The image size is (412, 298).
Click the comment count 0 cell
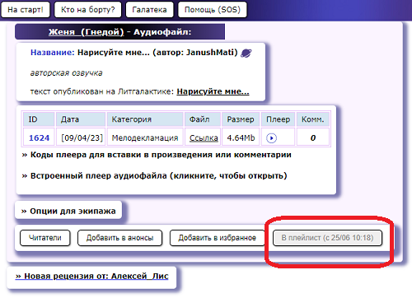point(313,137)
